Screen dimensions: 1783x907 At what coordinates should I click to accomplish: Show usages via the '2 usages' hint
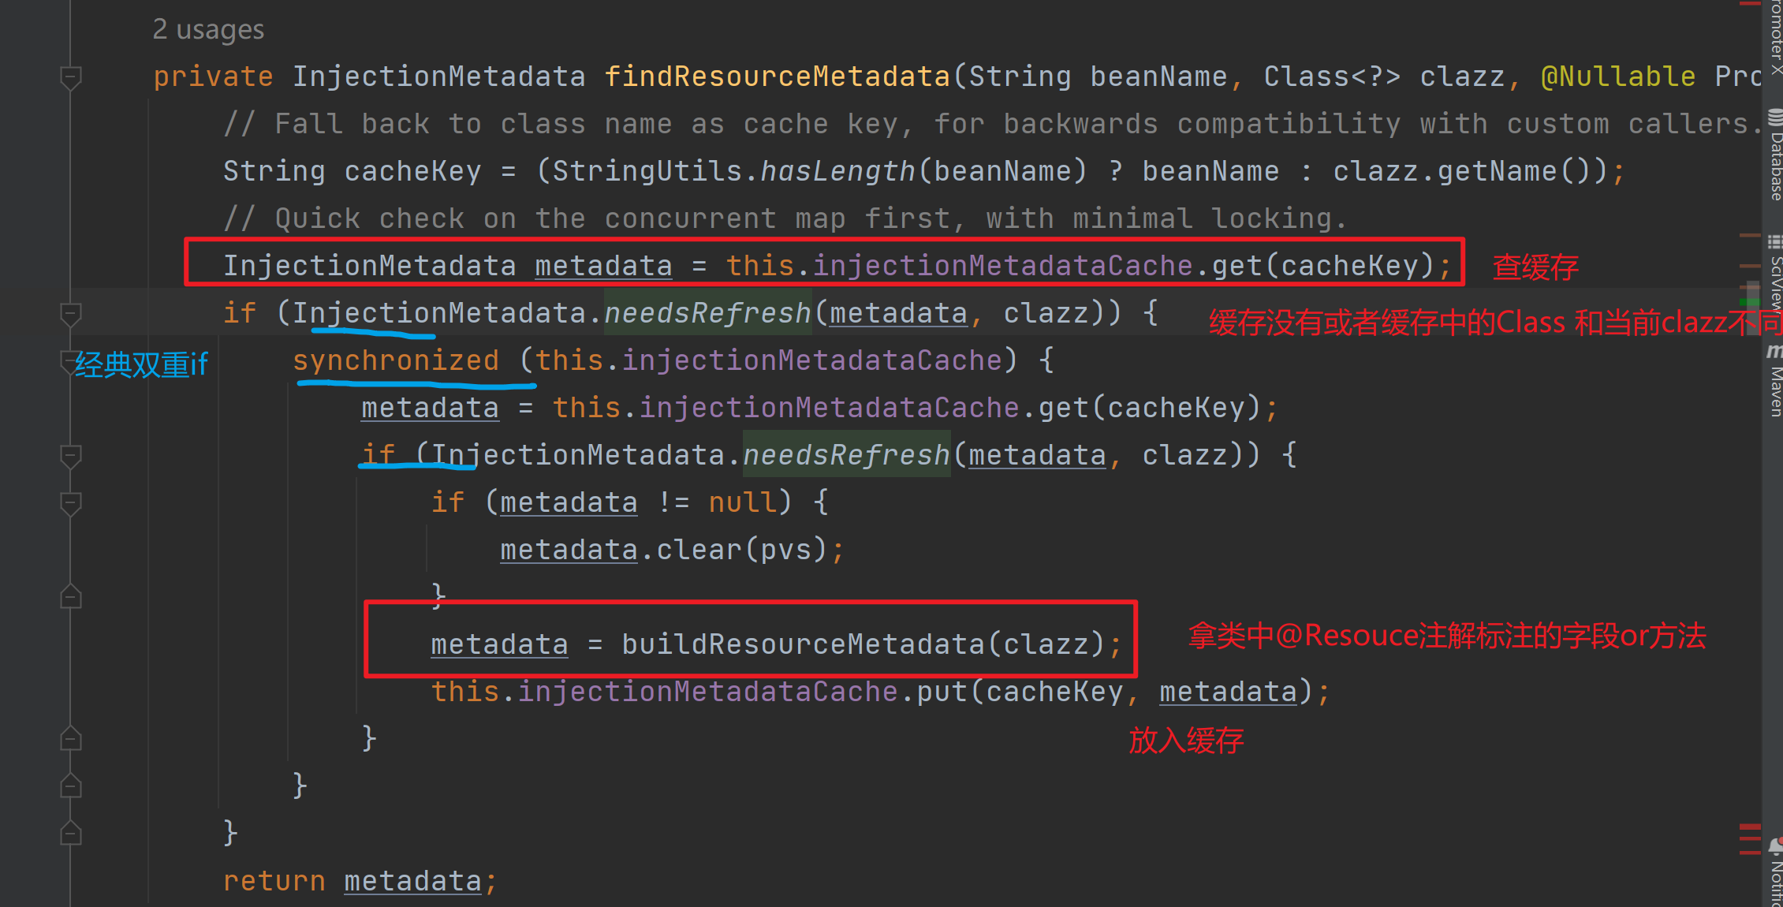pyautogui.click(x=208, y=29)
